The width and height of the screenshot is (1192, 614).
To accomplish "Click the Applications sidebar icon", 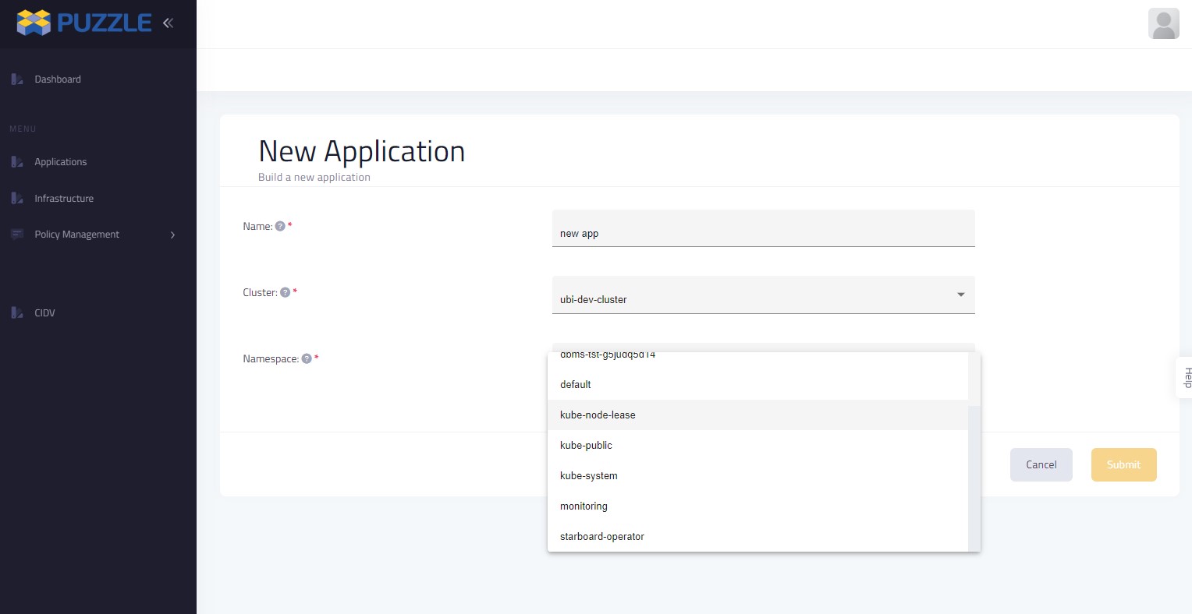I will coord(17,162).
